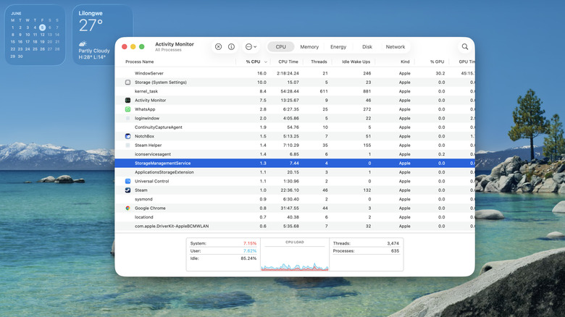Click the loginwindow process icon
This screenshot has width=565, height=317.
click(127, 118)
